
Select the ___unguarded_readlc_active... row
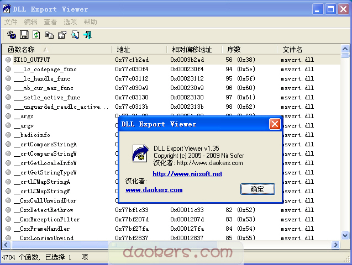[x=171, y=107]
